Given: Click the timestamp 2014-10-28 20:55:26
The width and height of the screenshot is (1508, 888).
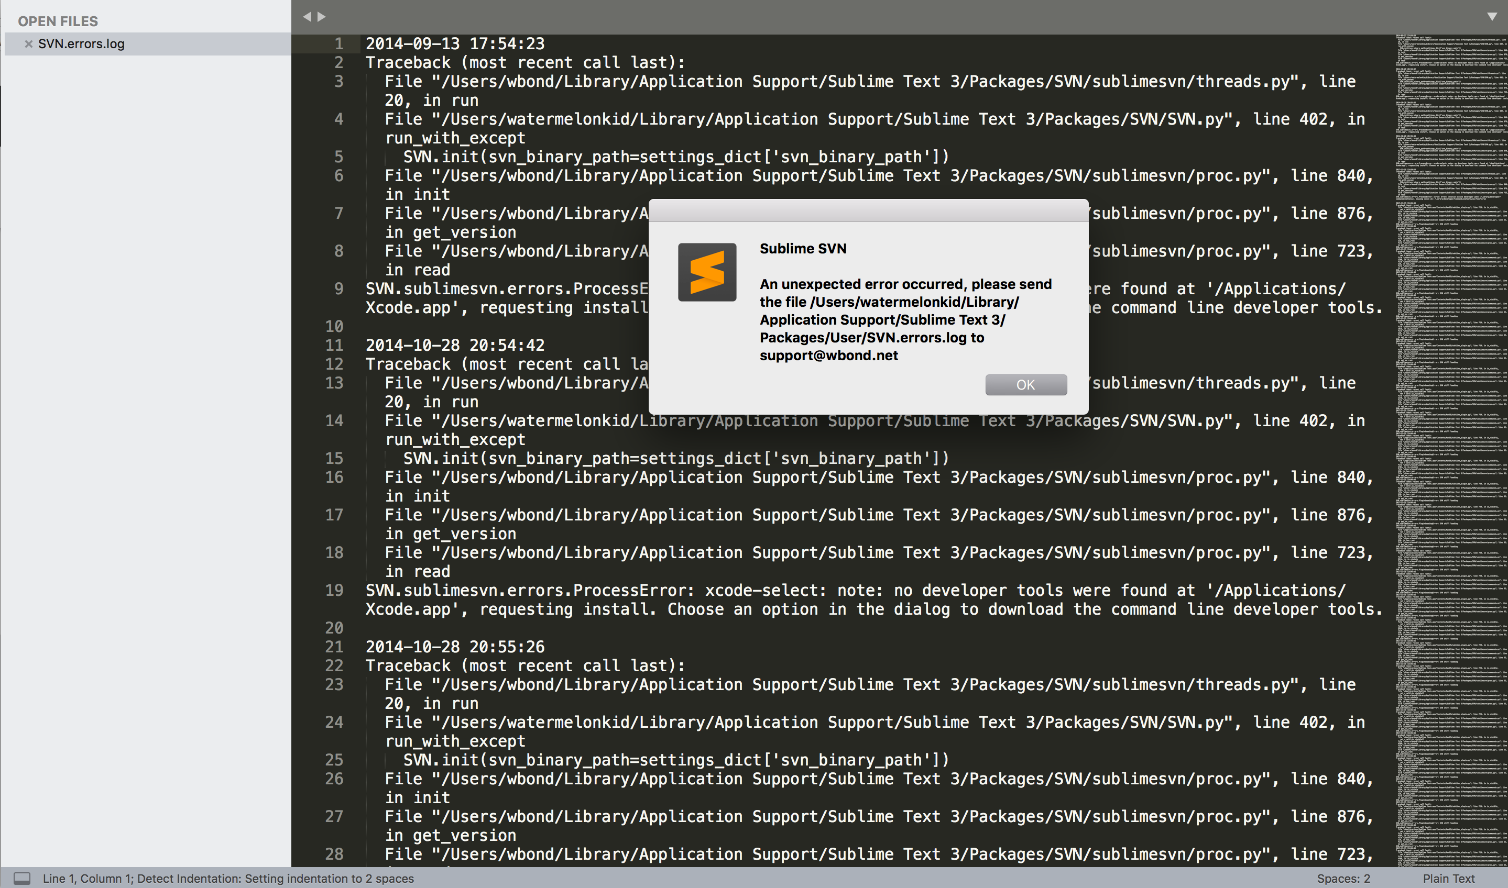Looking at the screenshot, I should [x=455, y=647].
